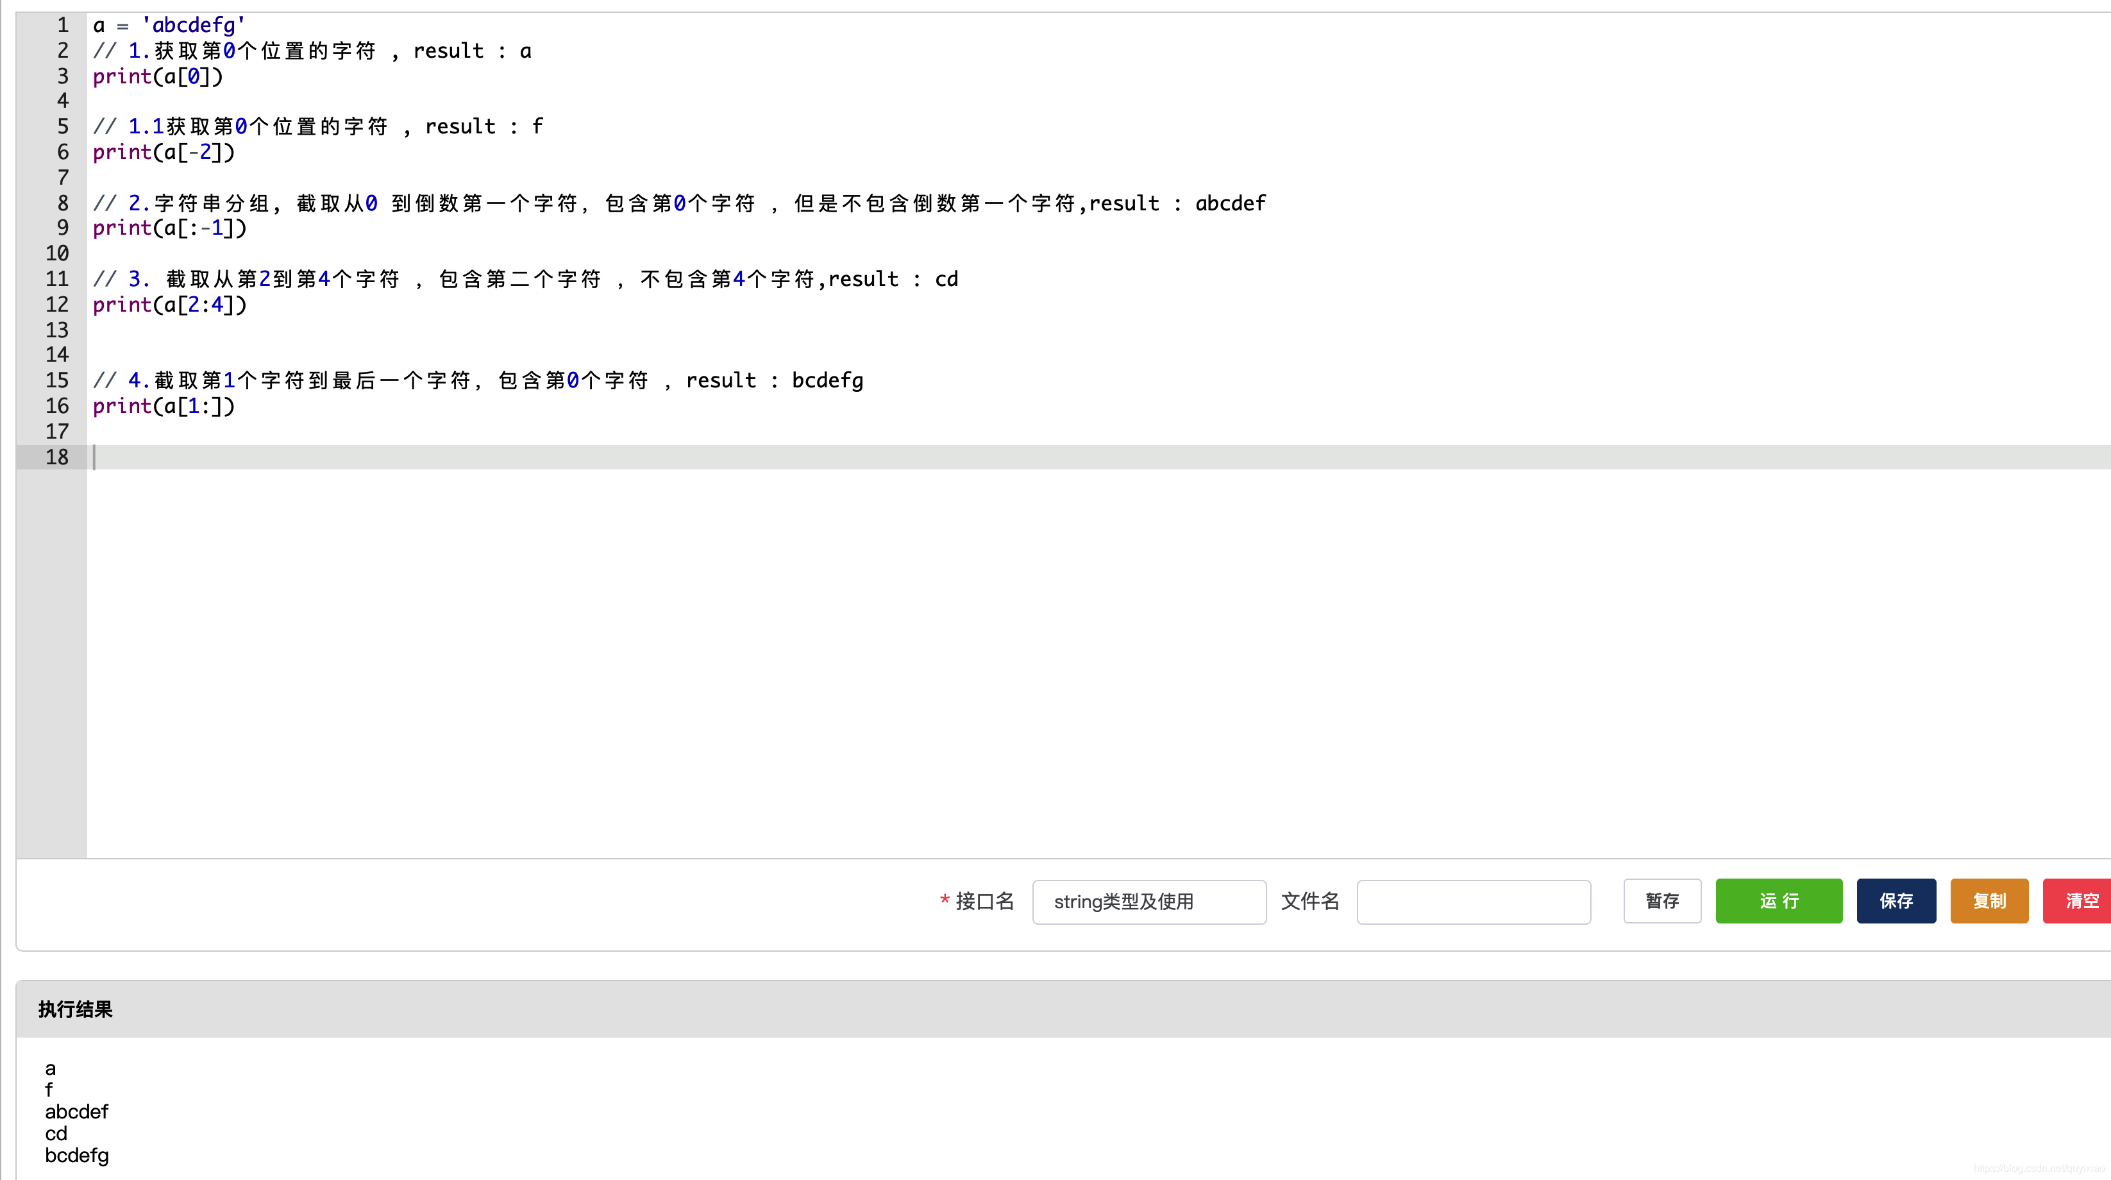
Task: Click output line 'cd' in results
Action: coord(56,1134)
